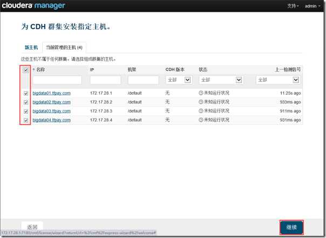Viewport: 326px width, 238px height.
Task: Click IP cell 172.17.28.3
Action: 101,111
